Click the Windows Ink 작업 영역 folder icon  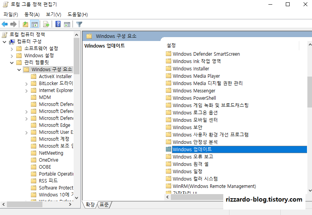169,61
